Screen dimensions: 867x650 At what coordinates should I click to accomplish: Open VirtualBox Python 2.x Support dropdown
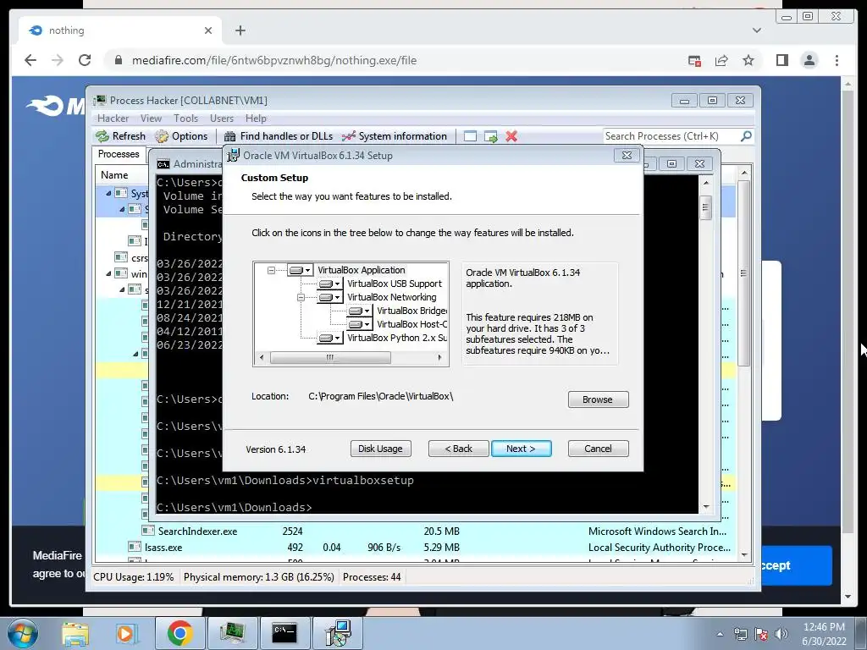click(x=329, y=338)
